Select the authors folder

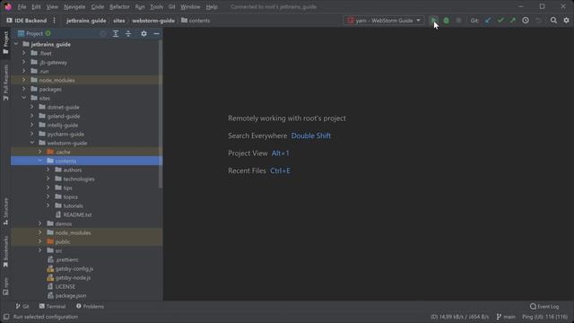72,170
